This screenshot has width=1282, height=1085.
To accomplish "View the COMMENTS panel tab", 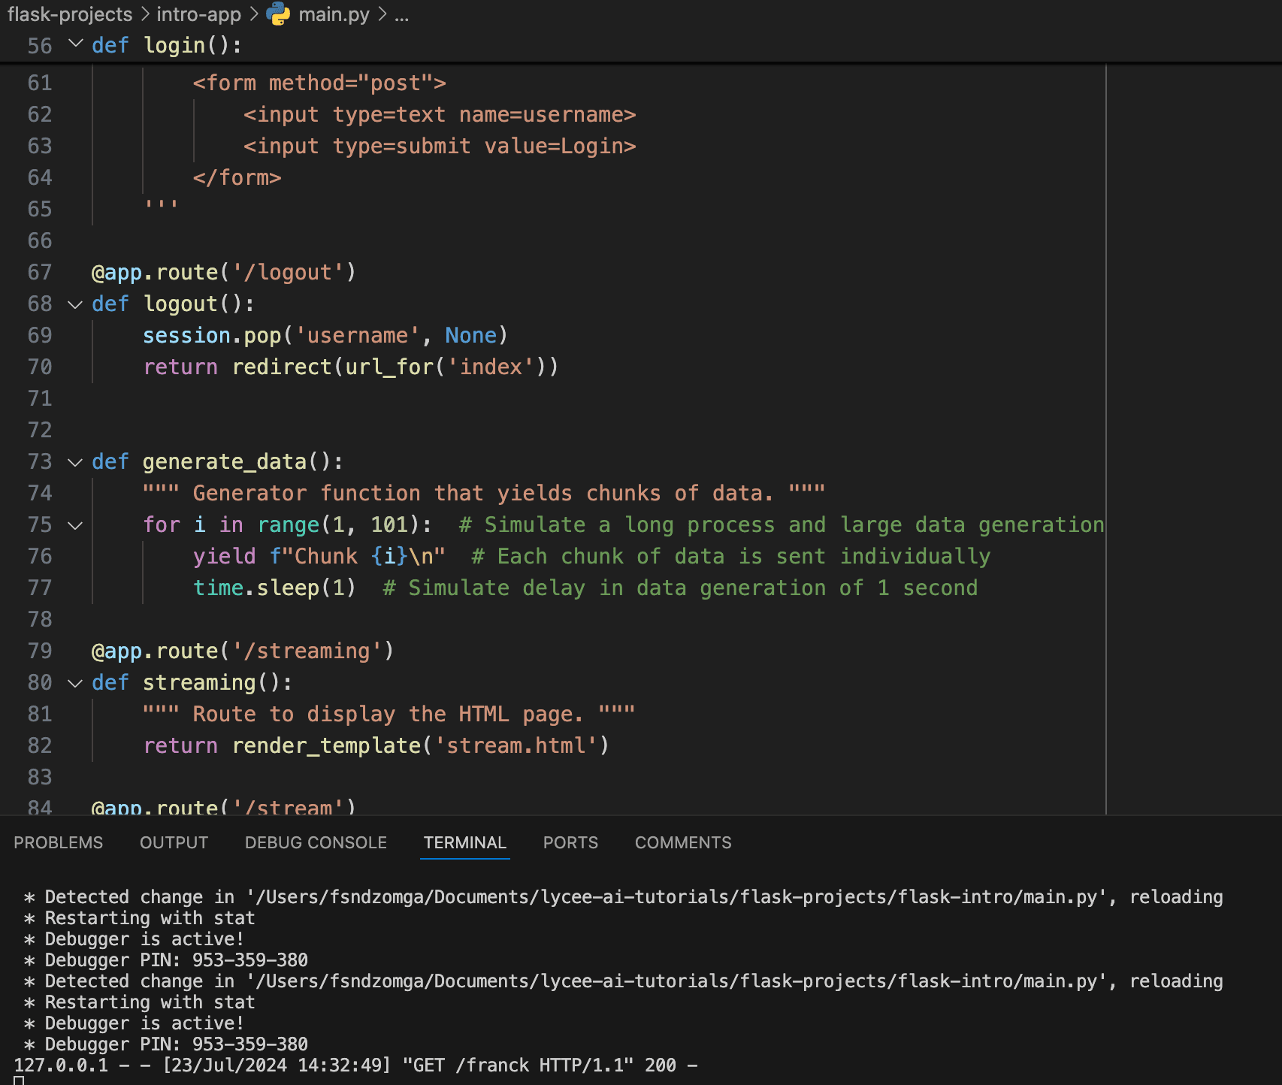I will coord(682,842).
